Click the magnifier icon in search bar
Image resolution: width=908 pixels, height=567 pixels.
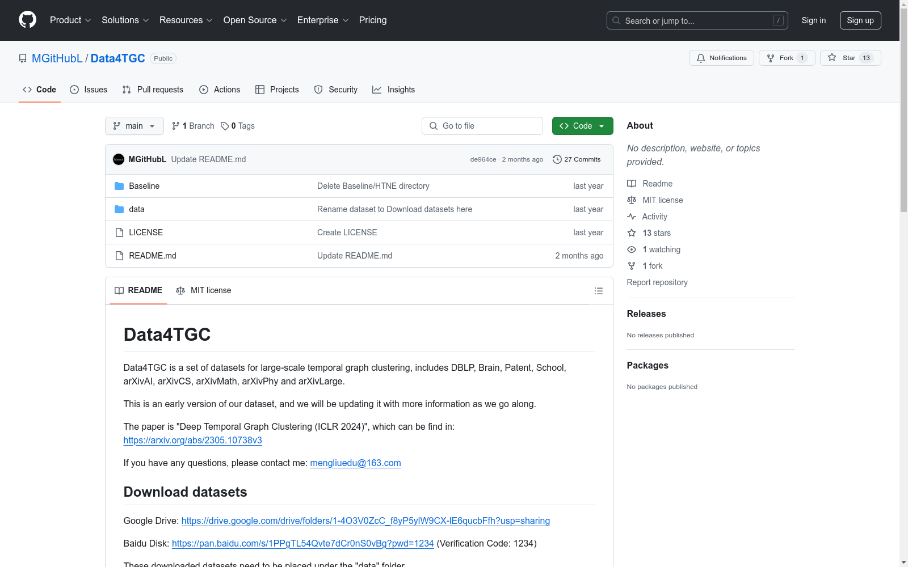point(616,20)
